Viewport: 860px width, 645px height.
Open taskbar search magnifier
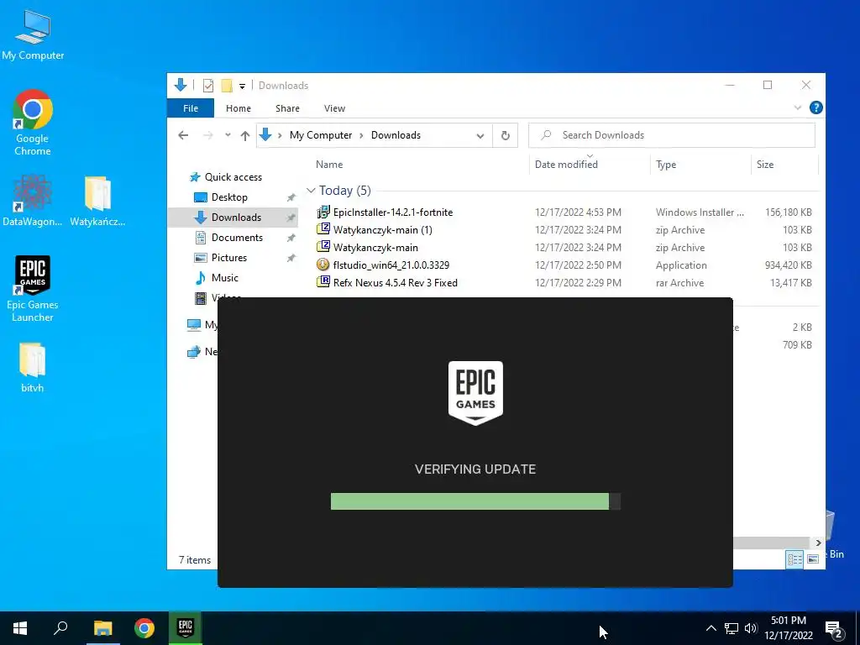tap(60, 628)
